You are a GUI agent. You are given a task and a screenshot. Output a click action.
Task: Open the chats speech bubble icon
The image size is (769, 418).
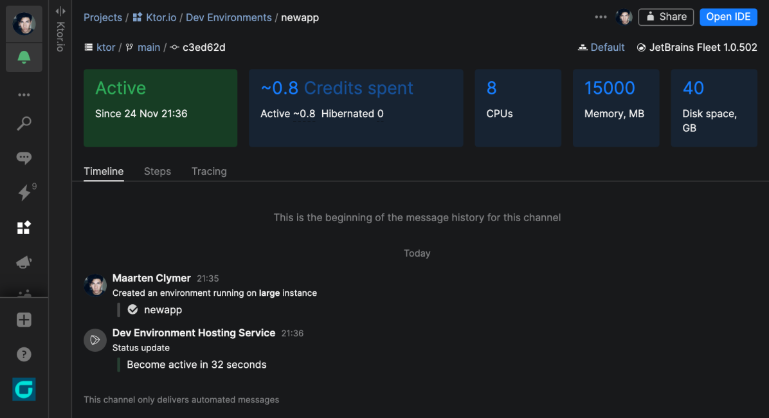tap(24, 158)
